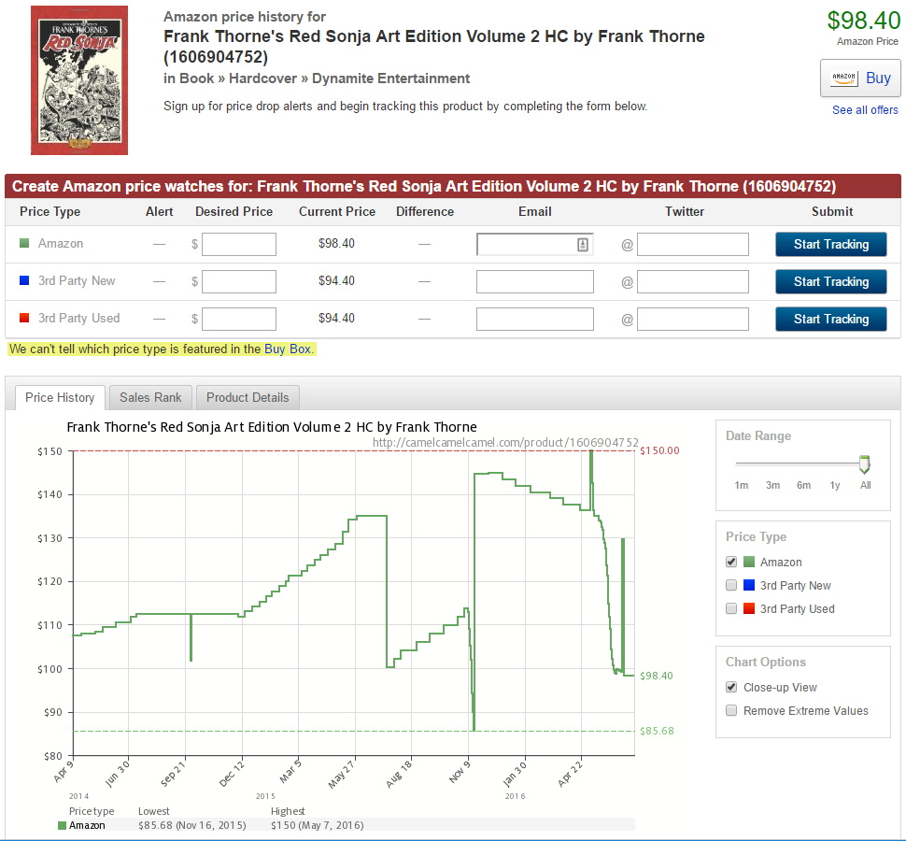Click the blue 3rd Party New square in table
Screen dimensions: 906x841
(24, 280)
